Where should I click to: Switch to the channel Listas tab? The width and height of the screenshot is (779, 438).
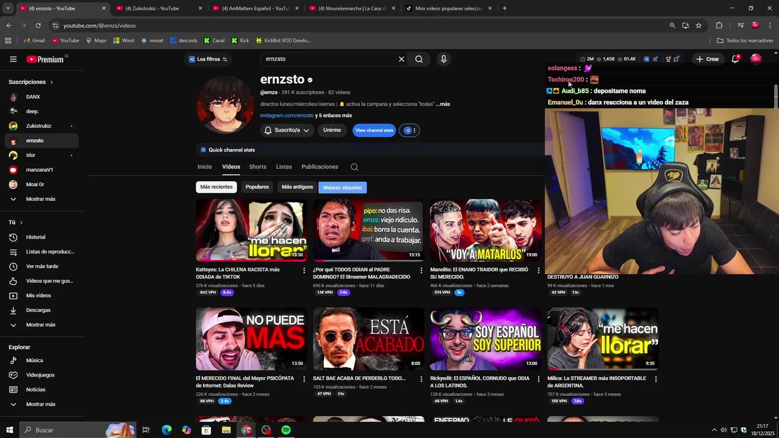[x=284, y=167]
